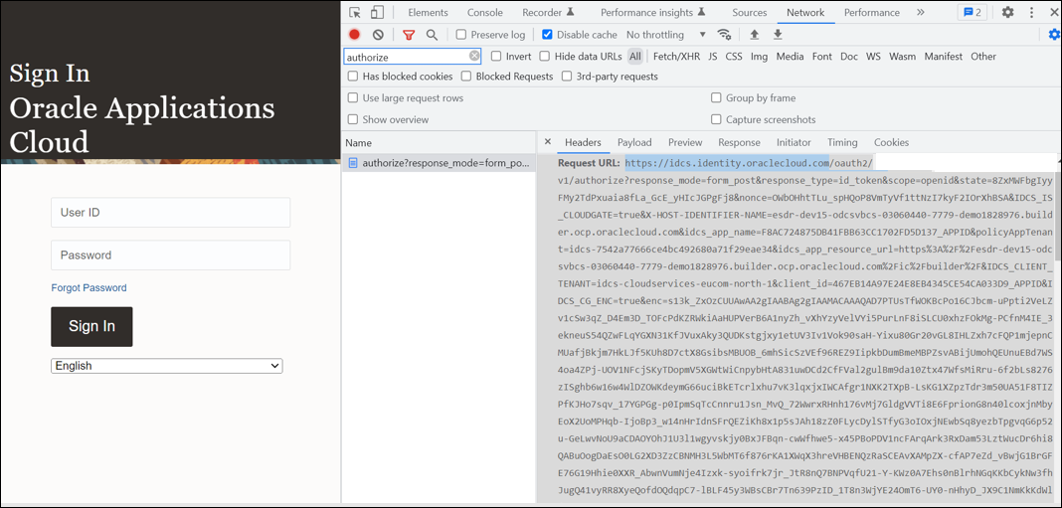Open the Recorder tab
This screenshot has height=508, width=1062.
[549, 12]
